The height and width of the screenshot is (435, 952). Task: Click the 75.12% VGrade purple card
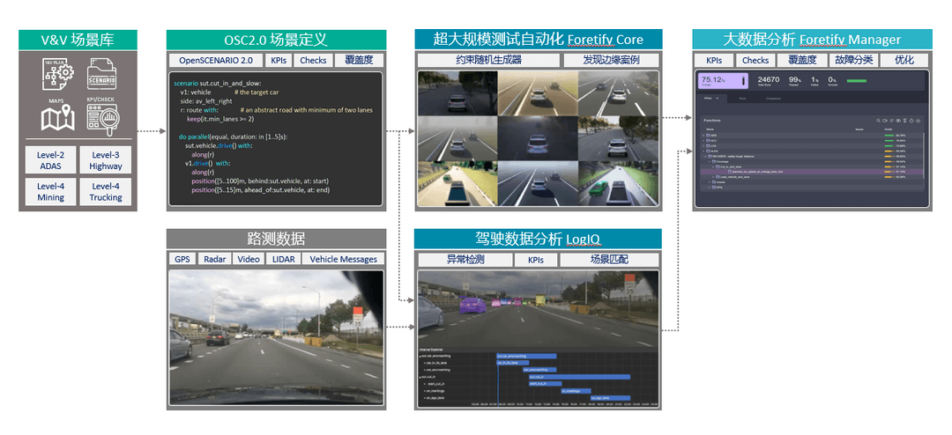[723, 81]
